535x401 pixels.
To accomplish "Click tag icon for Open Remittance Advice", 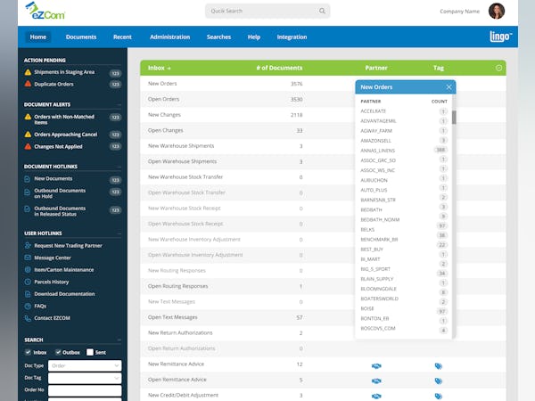I will coord(439,381).
